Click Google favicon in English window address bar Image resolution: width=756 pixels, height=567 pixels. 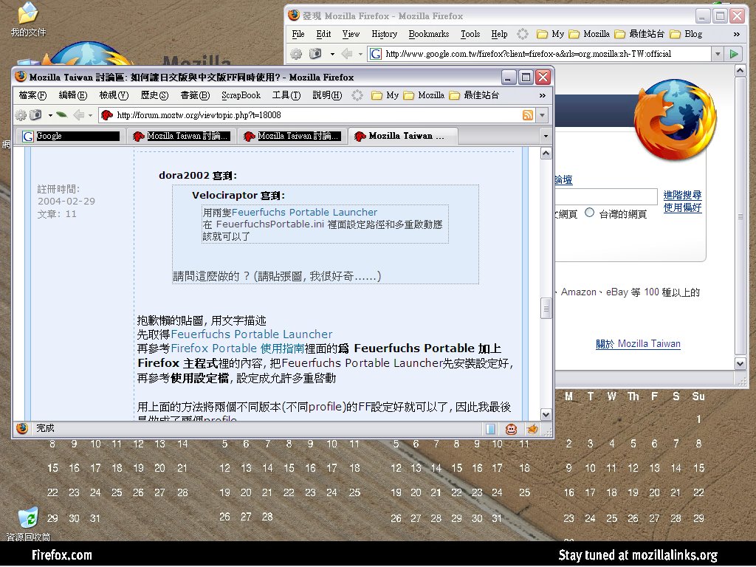376,54
